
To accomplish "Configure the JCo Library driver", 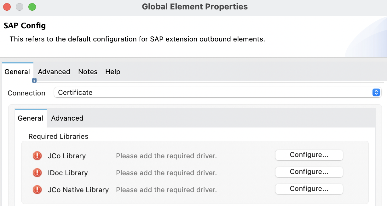I will click(309, 155).
